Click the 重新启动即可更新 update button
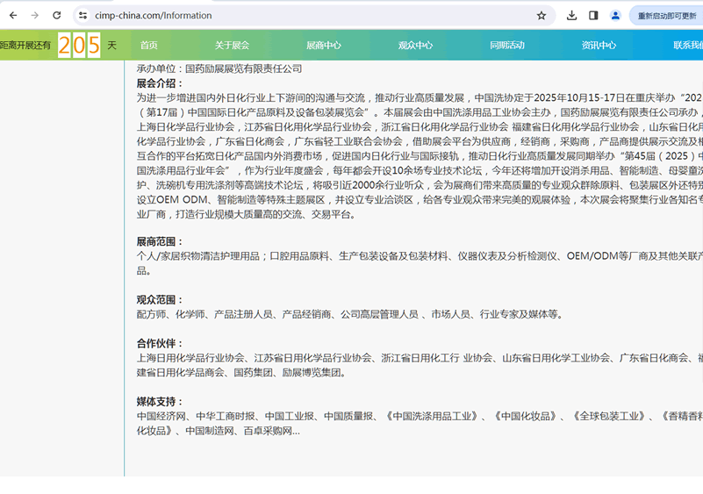 [x=666, y=16]
